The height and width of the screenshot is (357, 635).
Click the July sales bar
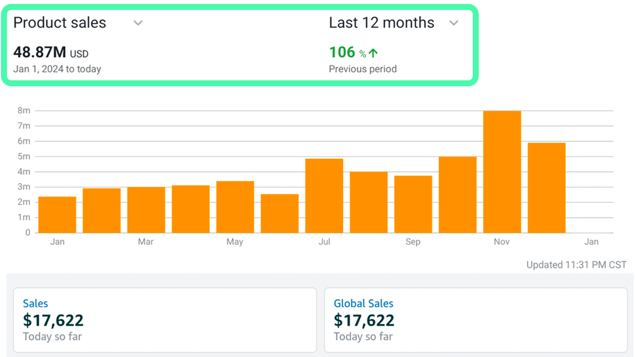click(324, 196)
